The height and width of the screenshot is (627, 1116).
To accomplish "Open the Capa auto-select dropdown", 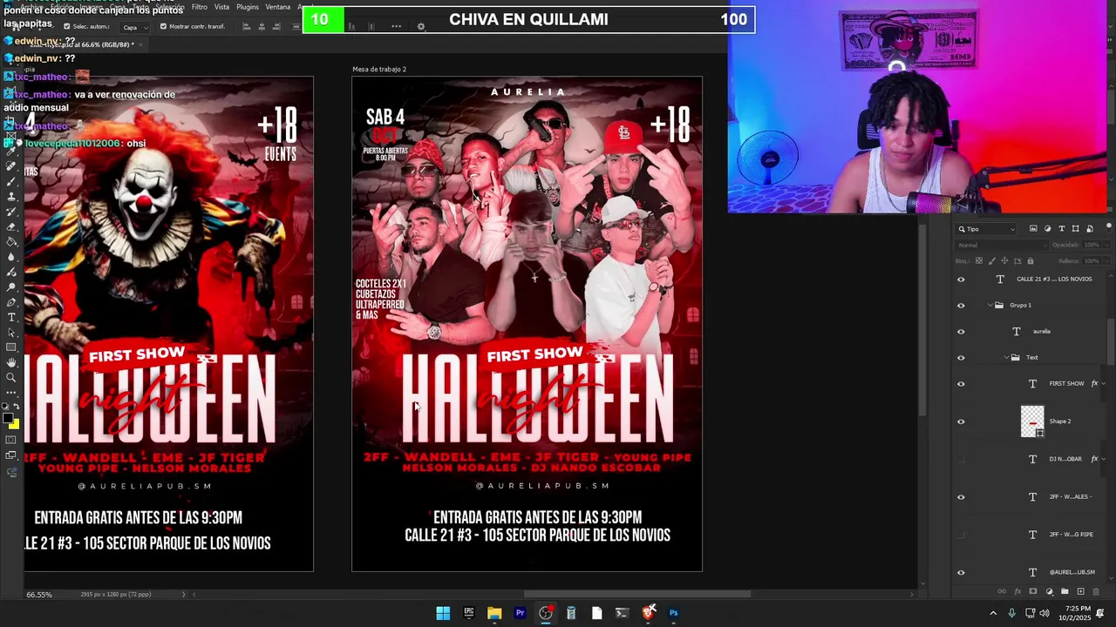I will [134, 27].
